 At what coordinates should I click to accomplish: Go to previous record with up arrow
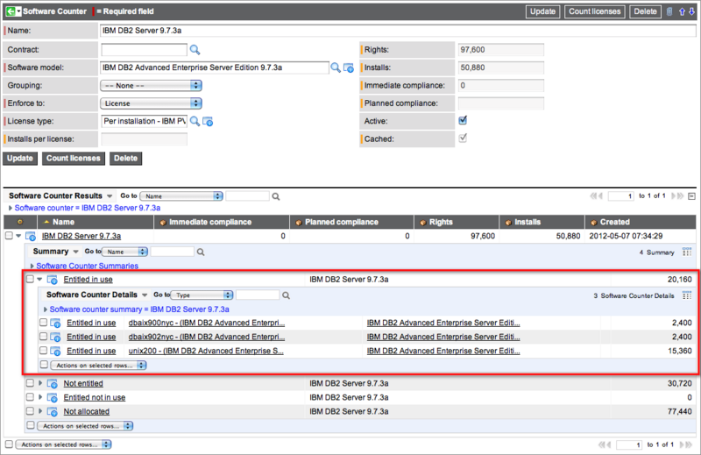pos(682,11)
